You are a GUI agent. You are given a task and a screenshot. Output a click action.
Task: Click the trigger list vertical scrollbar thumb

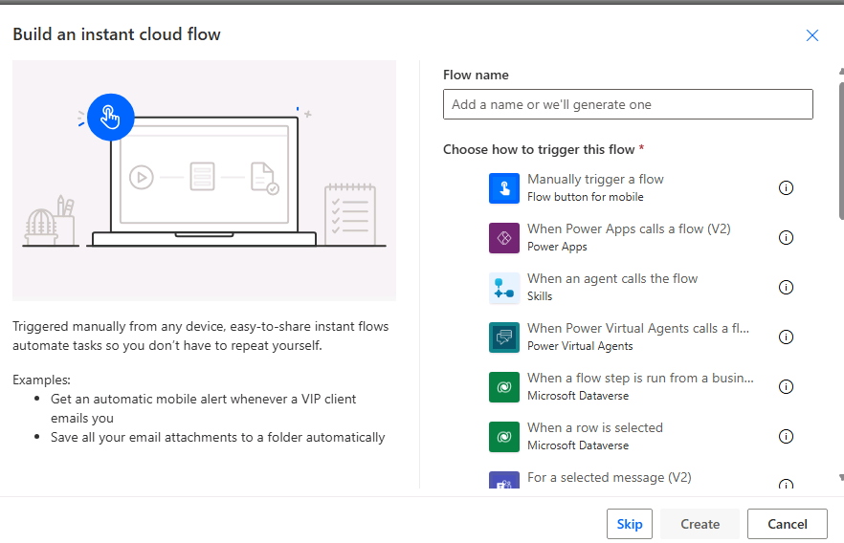(841, 150)
